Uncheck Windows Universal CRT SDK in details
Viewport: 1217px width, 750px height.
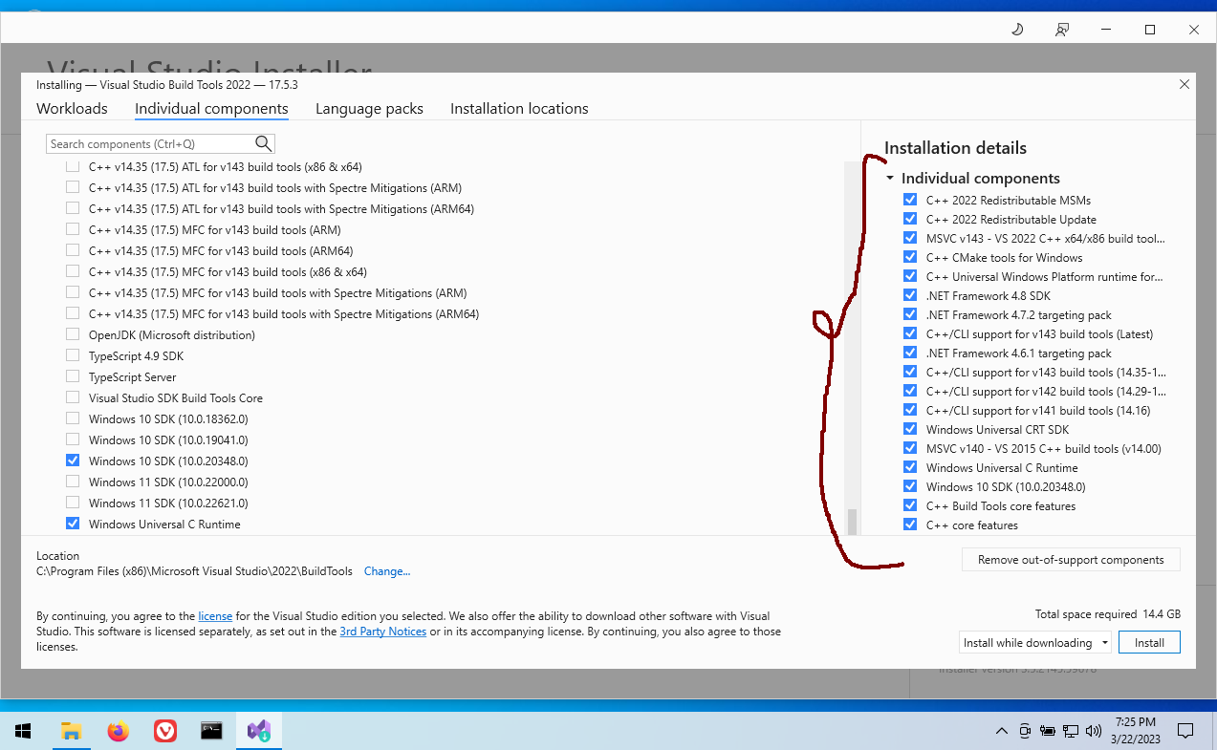tap(910, 430)
